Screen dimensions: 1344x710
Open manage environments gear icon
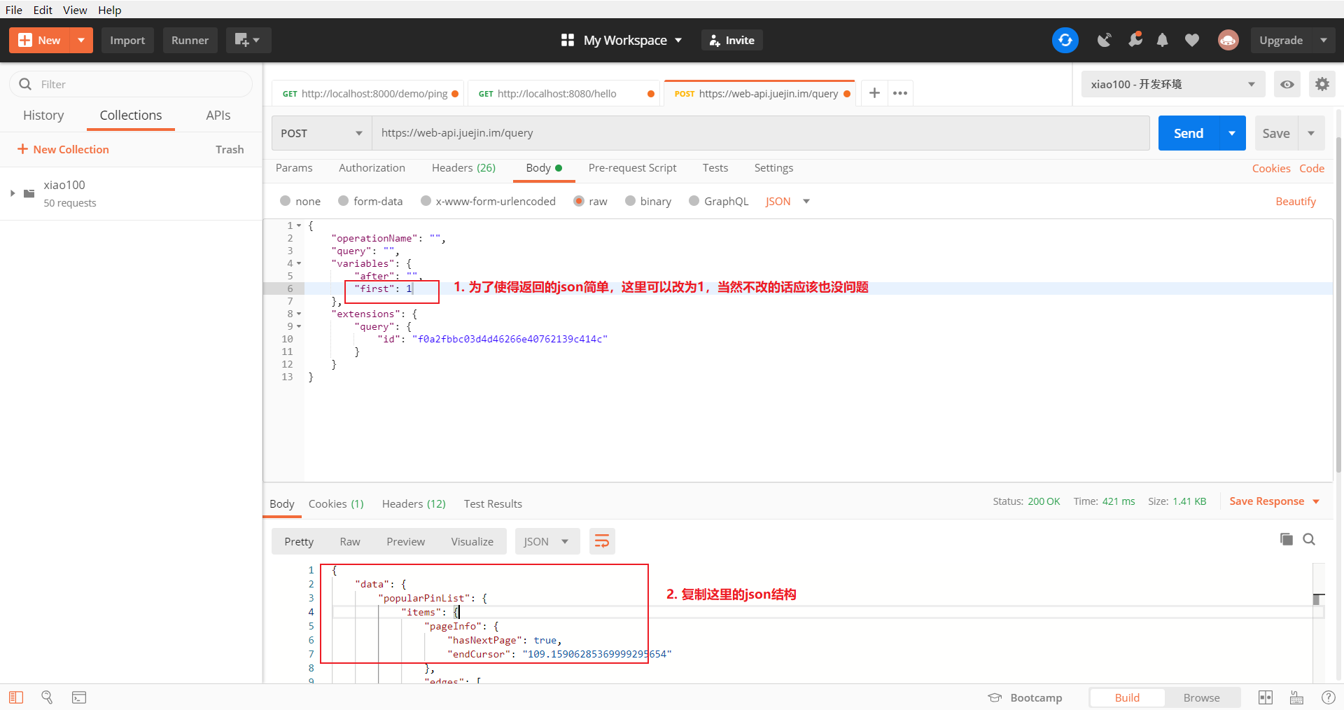coord(1322,84)
